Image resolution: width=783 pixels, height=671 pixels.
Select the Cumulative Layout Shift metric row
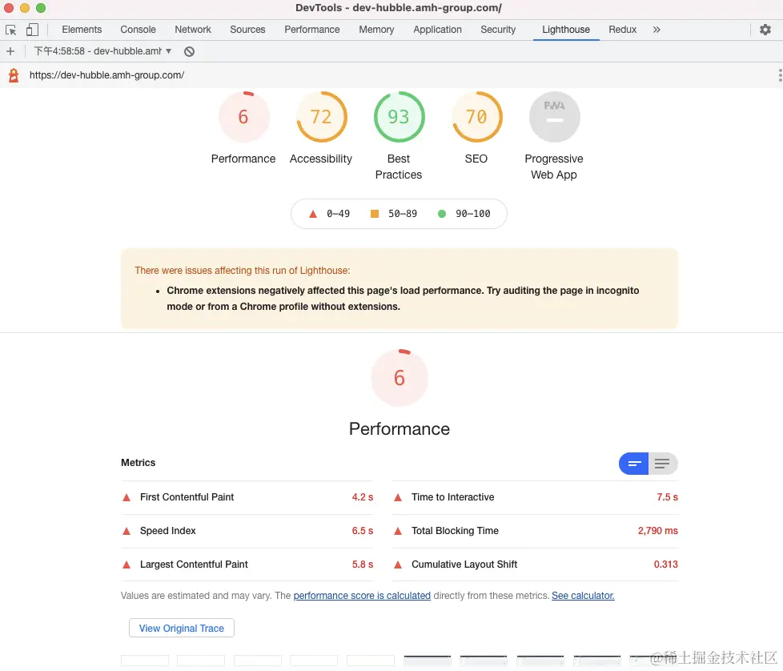point(536,565)
